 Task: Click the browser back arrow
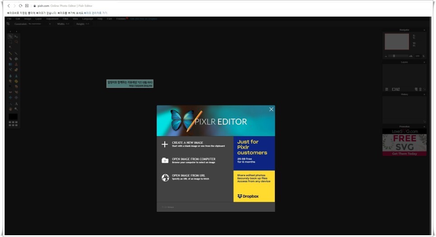click(9, 5)
